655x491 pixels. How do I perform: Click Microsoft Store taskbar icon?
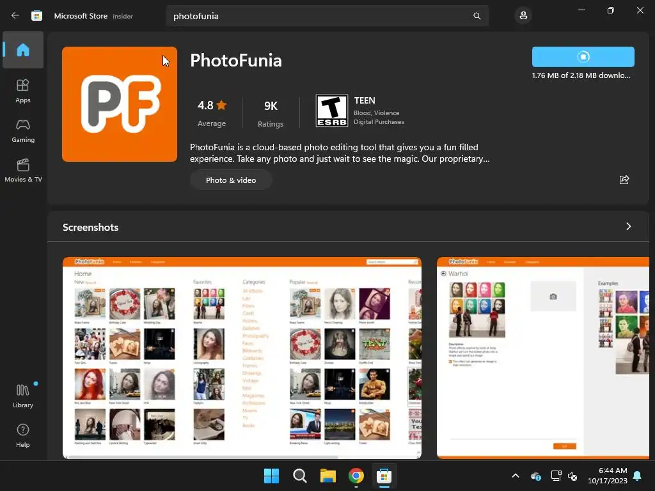(x=384, y=476)
